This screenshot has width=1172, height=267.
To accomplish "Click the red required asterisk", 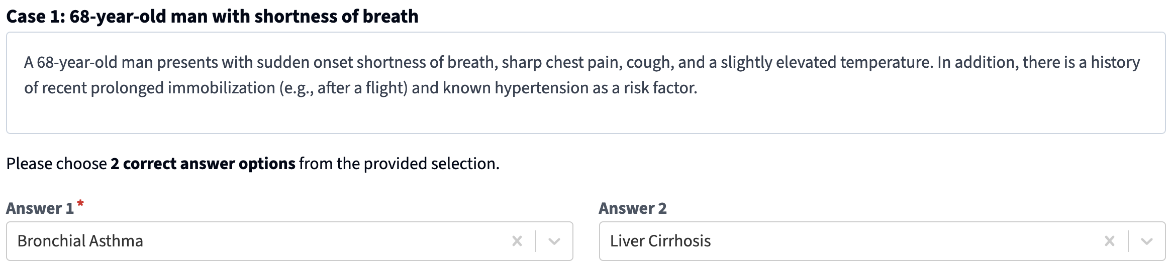I will [80, 203].
